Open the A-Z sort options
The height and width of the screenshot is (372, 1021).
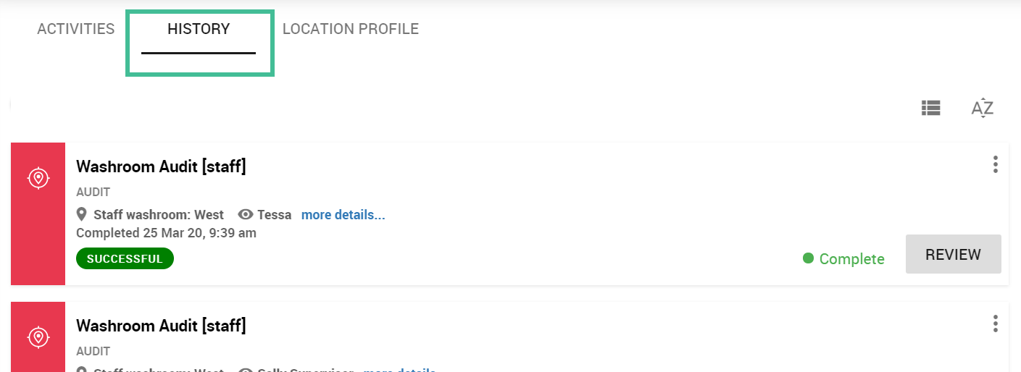(x=982, y=108)
